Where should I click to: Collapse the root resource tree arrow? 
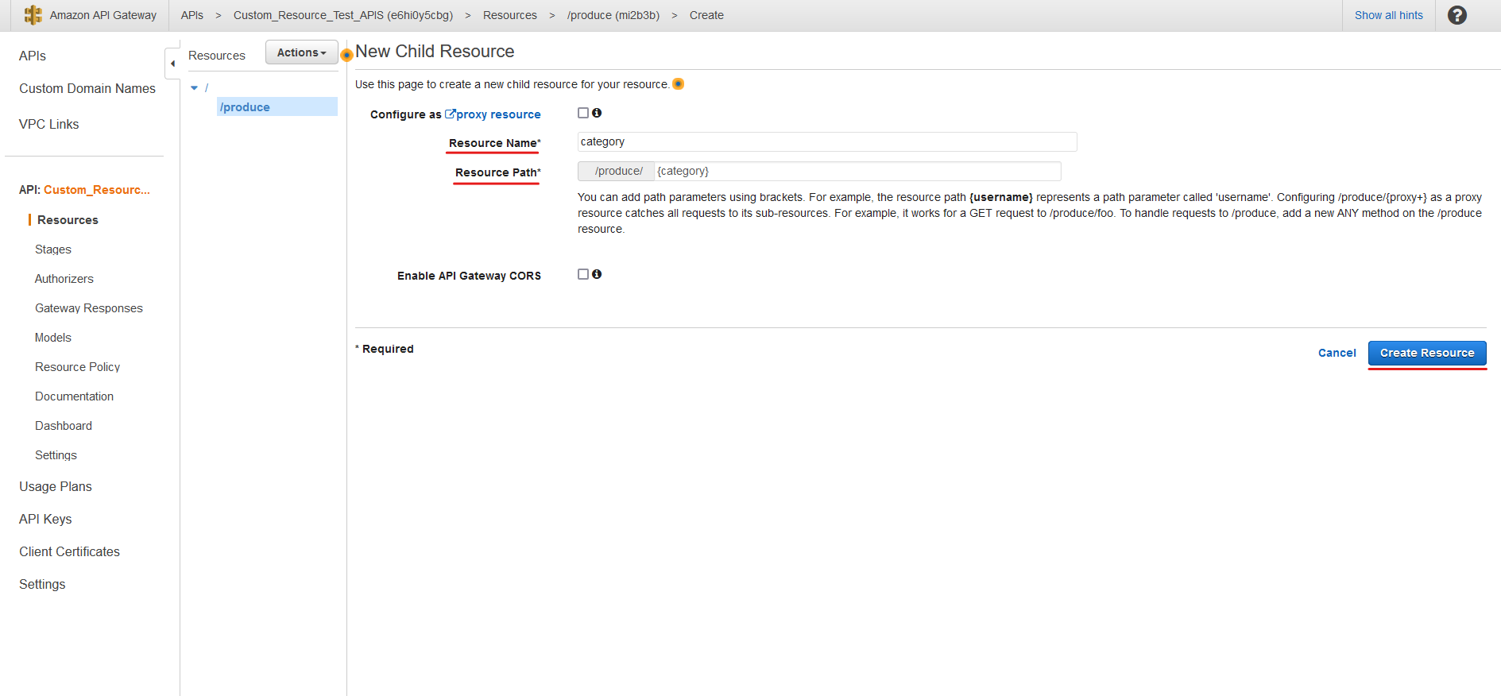click(194, 88)
